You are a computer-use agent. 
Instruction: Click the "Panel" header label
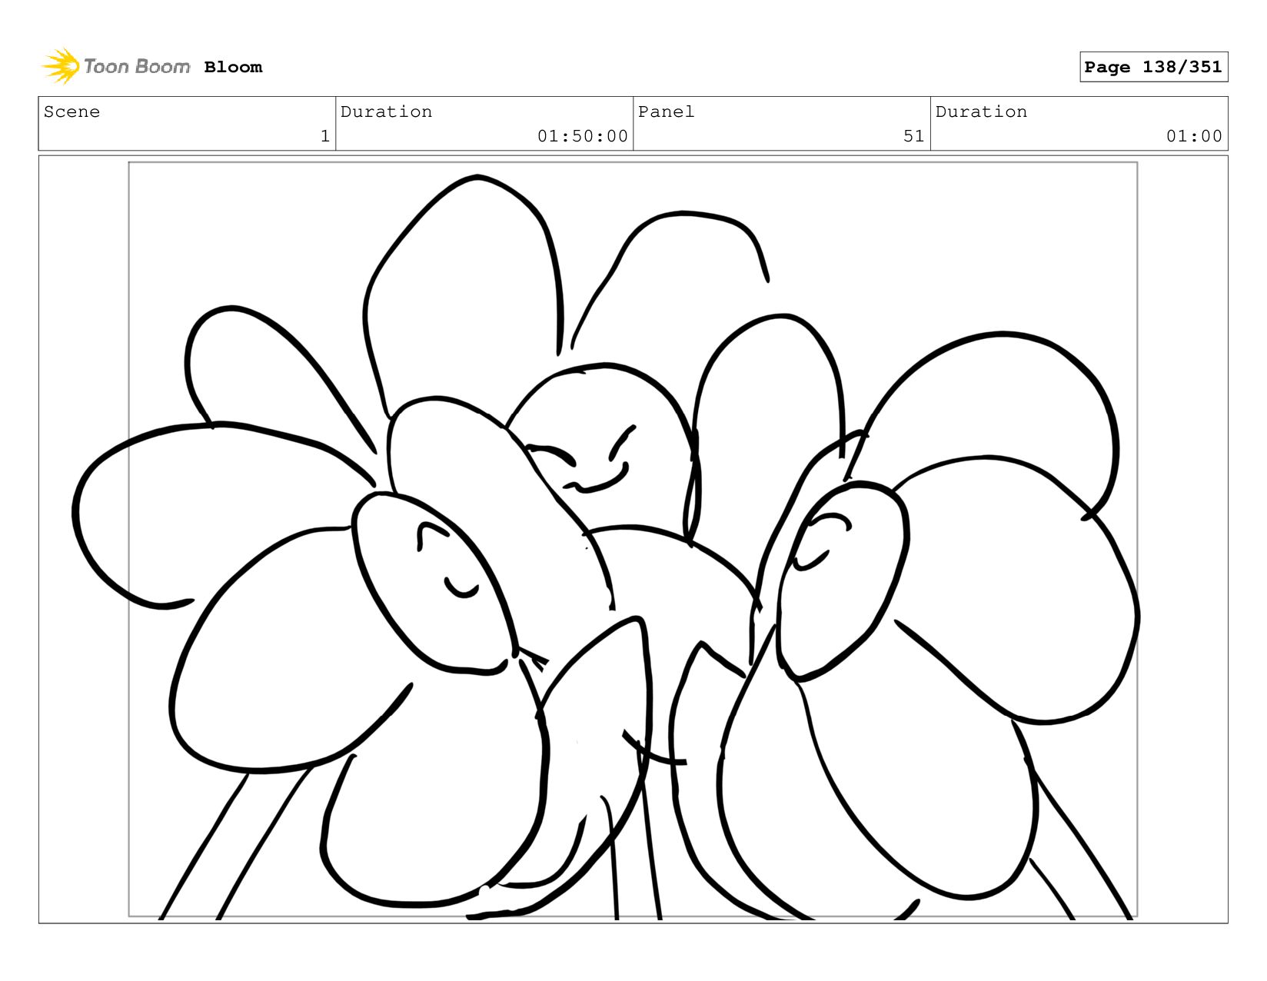(667, 111)
